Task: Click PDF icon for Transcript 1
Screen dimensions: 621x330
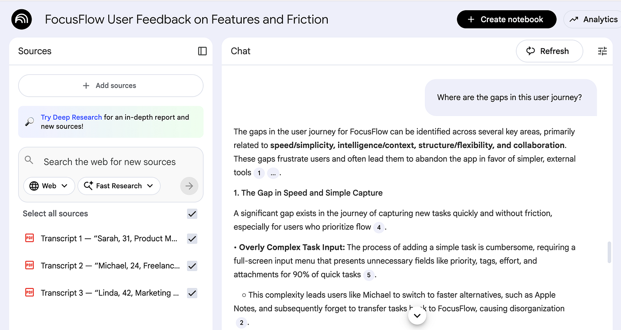Action: tap(29, 238)
